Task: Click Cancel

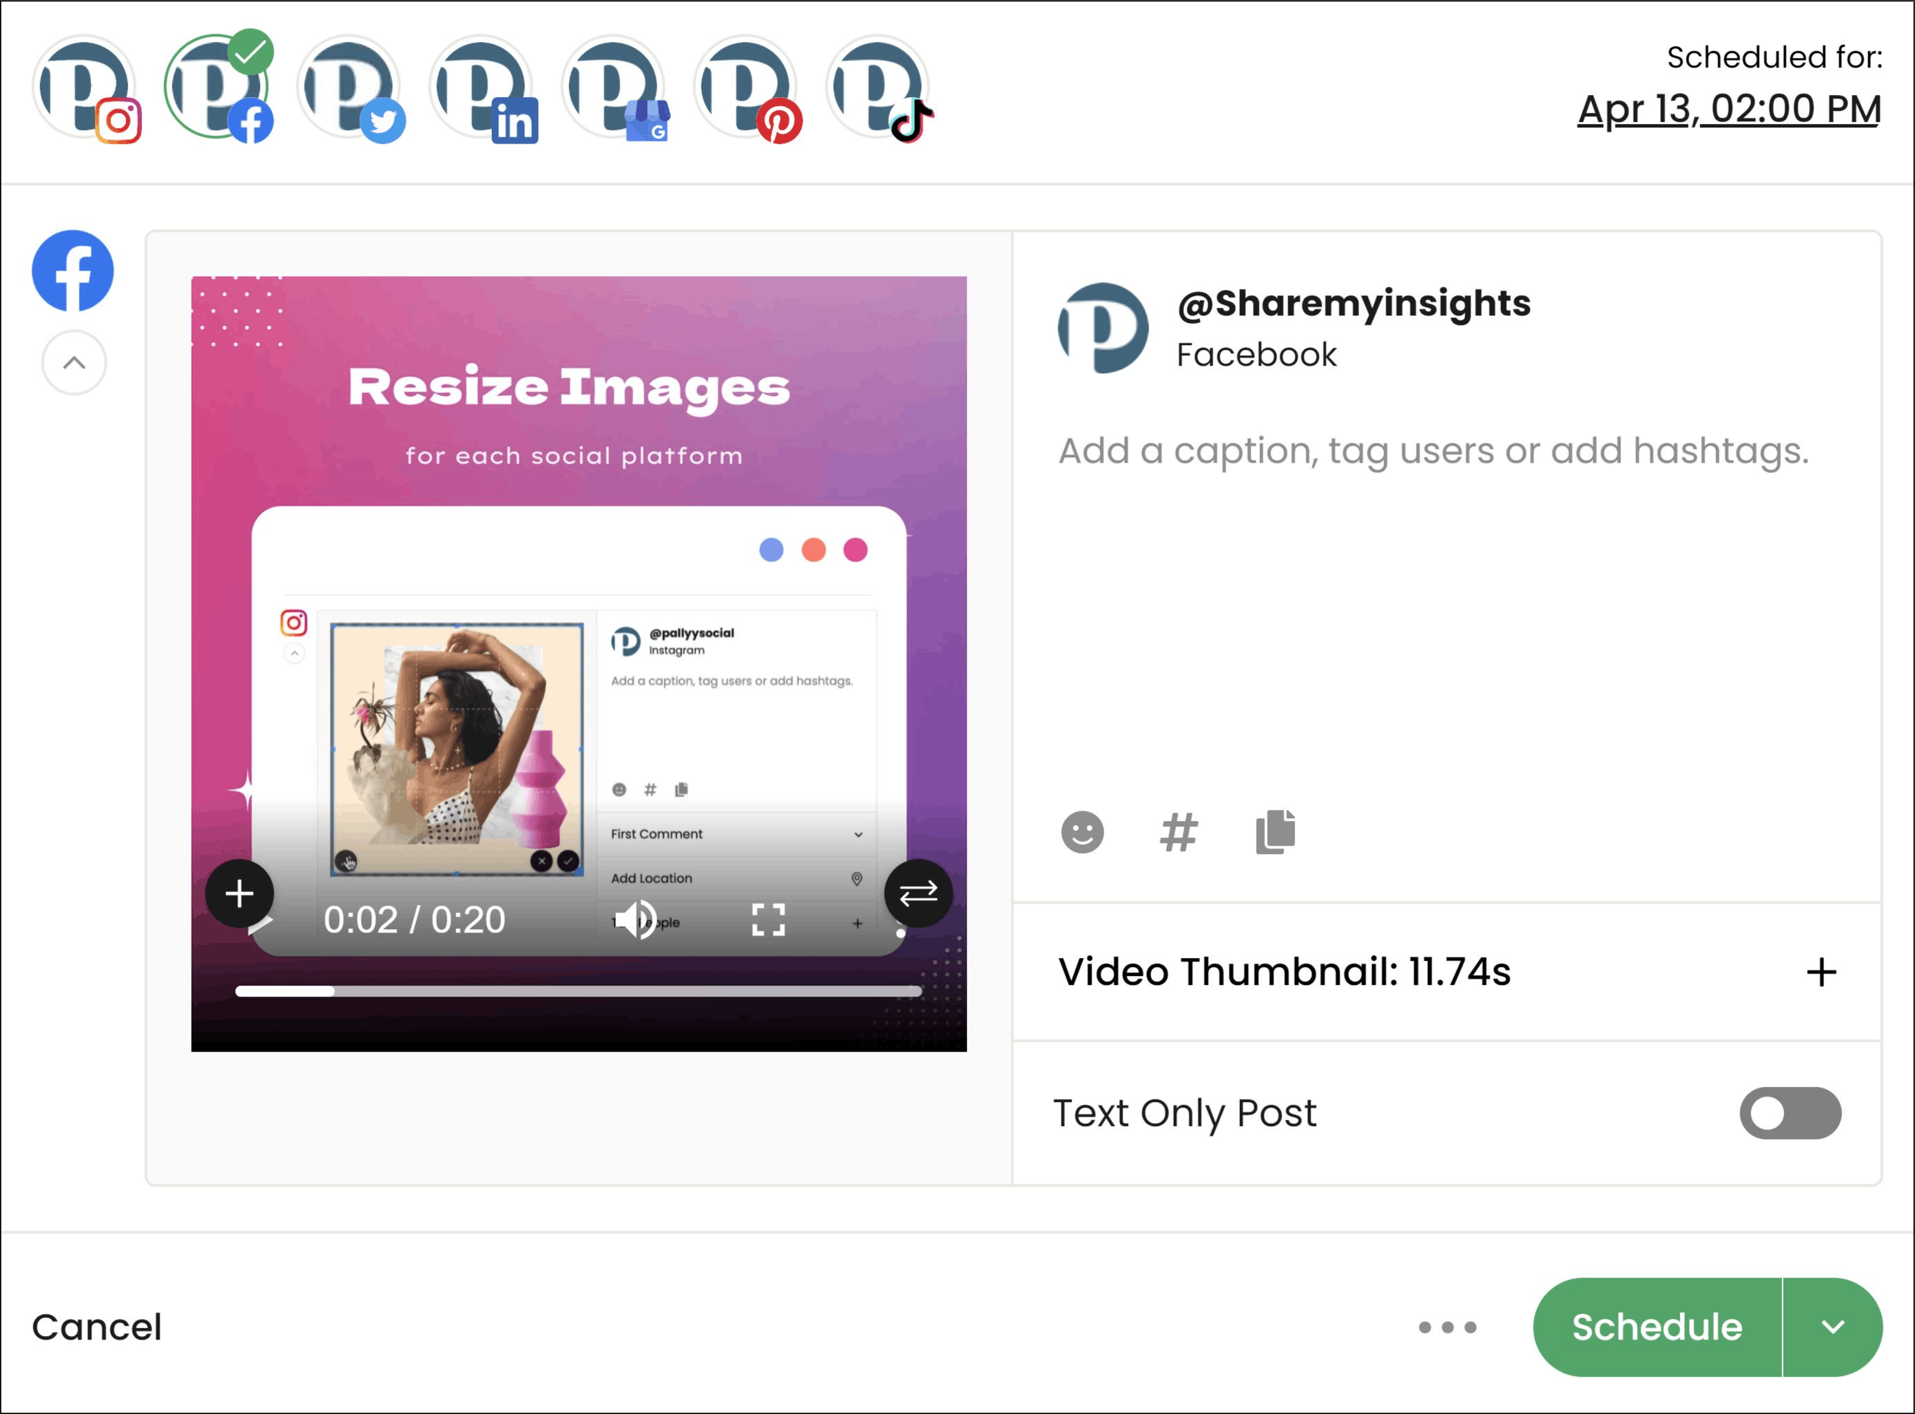Action: [x=96, y=1327]
